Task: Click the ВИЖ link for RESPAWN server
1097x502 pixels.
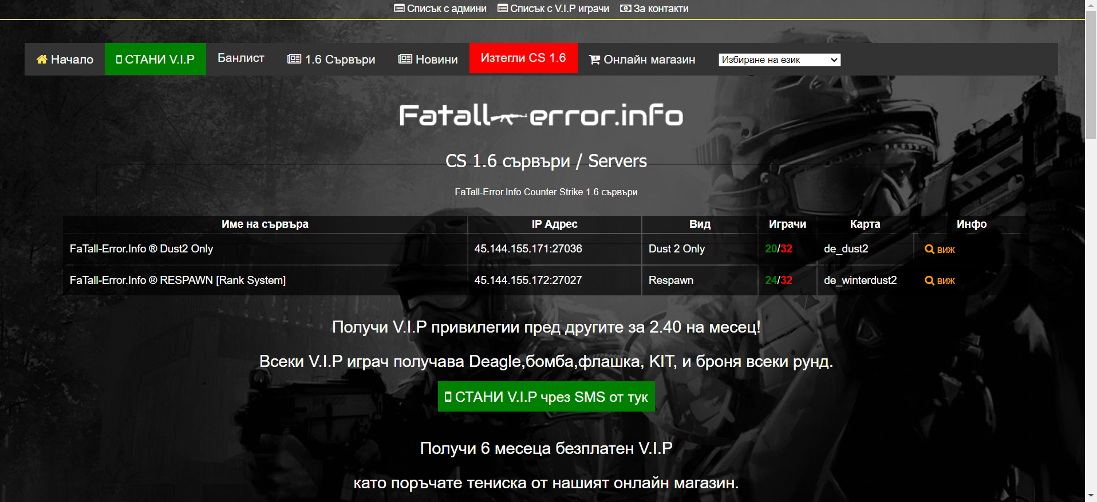Action: (x=940, y=280)
